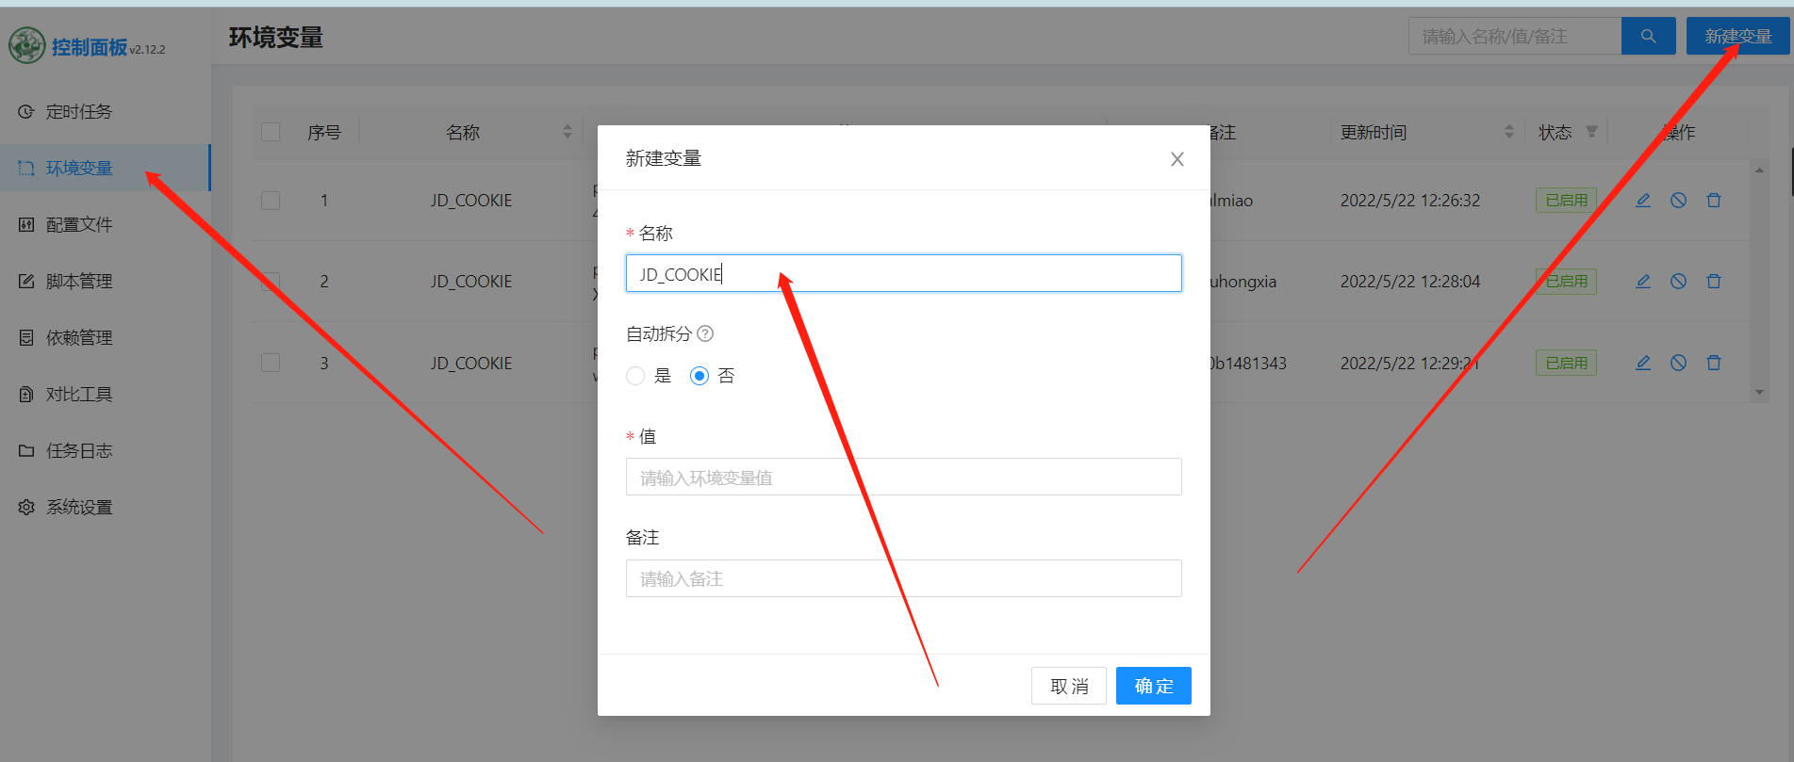Click the table scrollbar down arrow
This screenshot has height=762, width=1794.
click(1759, 392)
